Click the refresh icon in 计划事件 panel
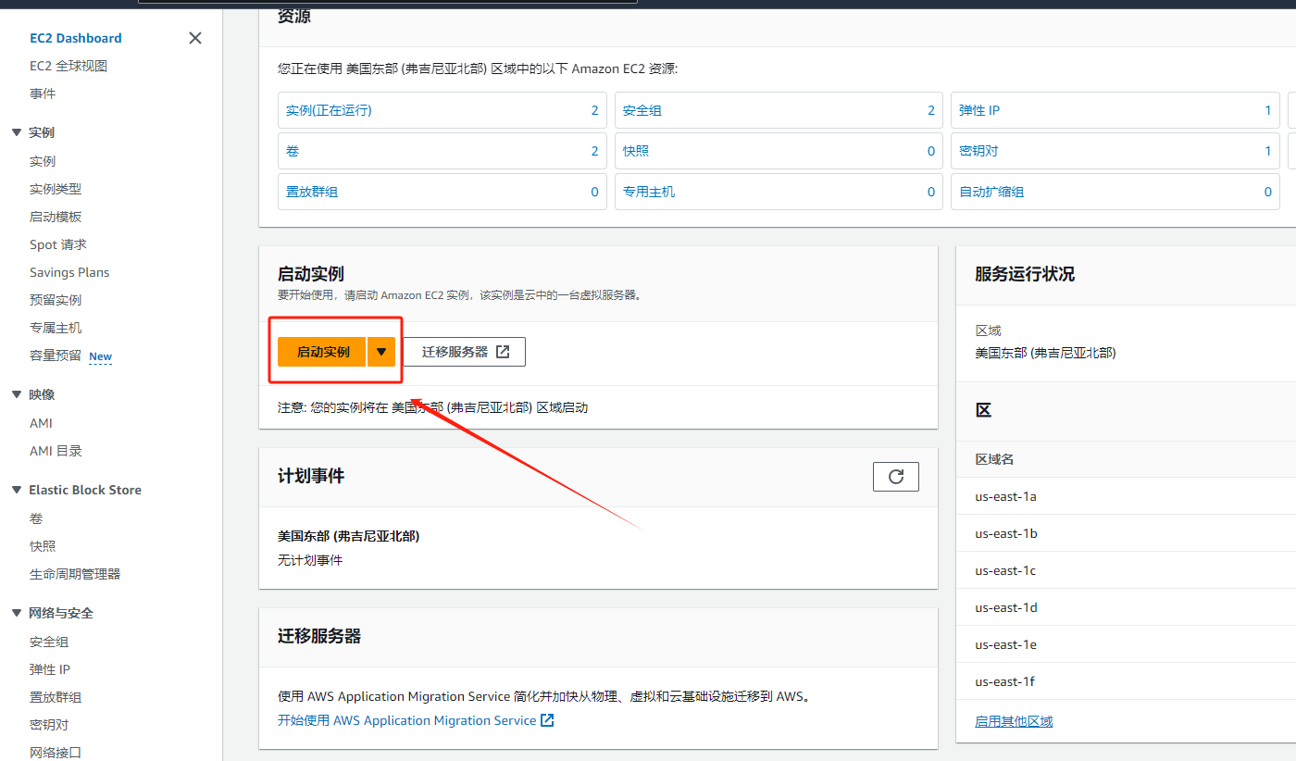The height and width of the screenshot is (761, 1296). point(896,476)
